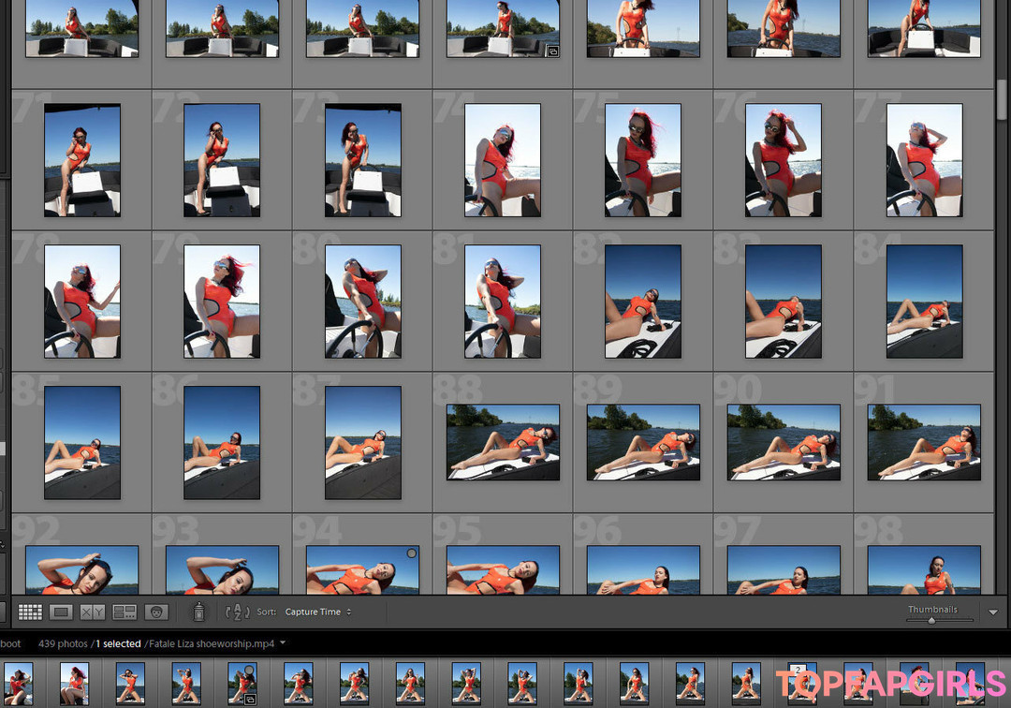Click stack badge on grid photo 73
Viewport: 1011px width, 708px height.
(553, 52)
